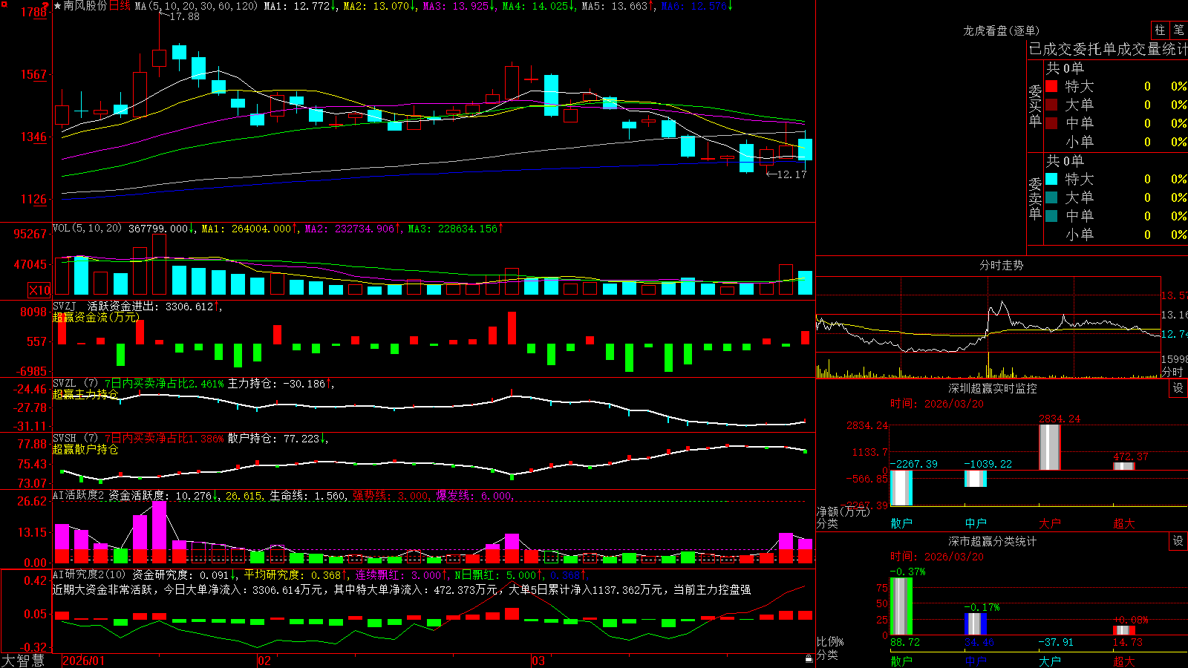Click the 03 month marker on timeline
This screenshot has width=1188, height=668.
tap(538, 661)
